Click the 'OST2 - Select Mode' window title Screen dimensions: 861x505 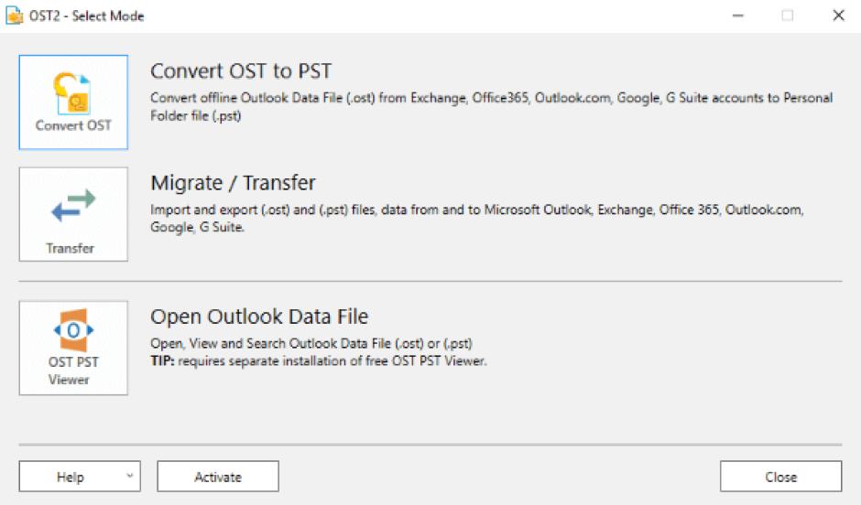[x=88, y=16]
